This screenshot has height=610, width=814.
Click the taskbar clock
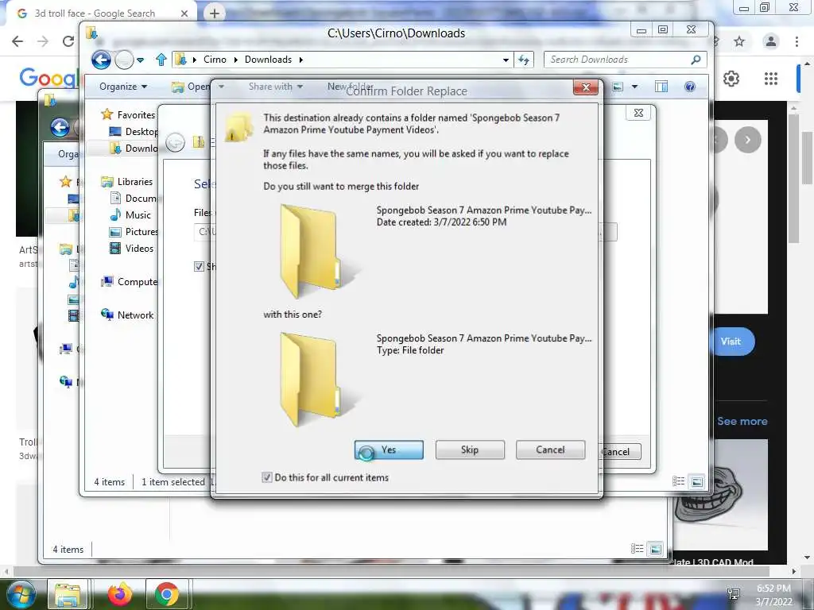click(773, 595)
